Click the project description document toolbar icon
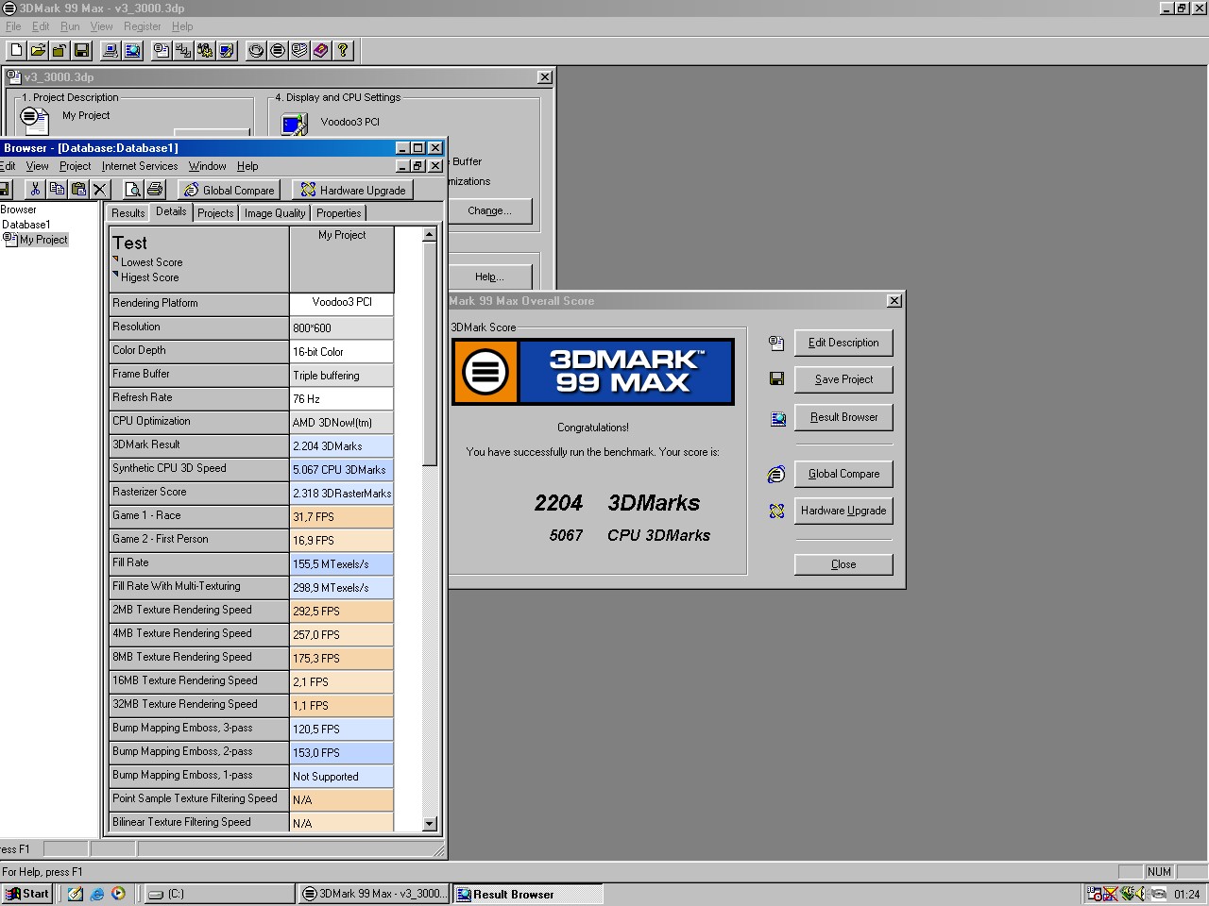The width and height of the screenshot is (1209, 906). [x=162, y=50]
